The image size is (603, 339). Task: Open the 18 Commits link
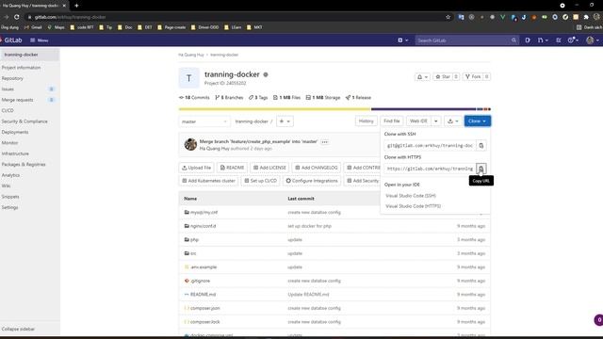point(195,98)
